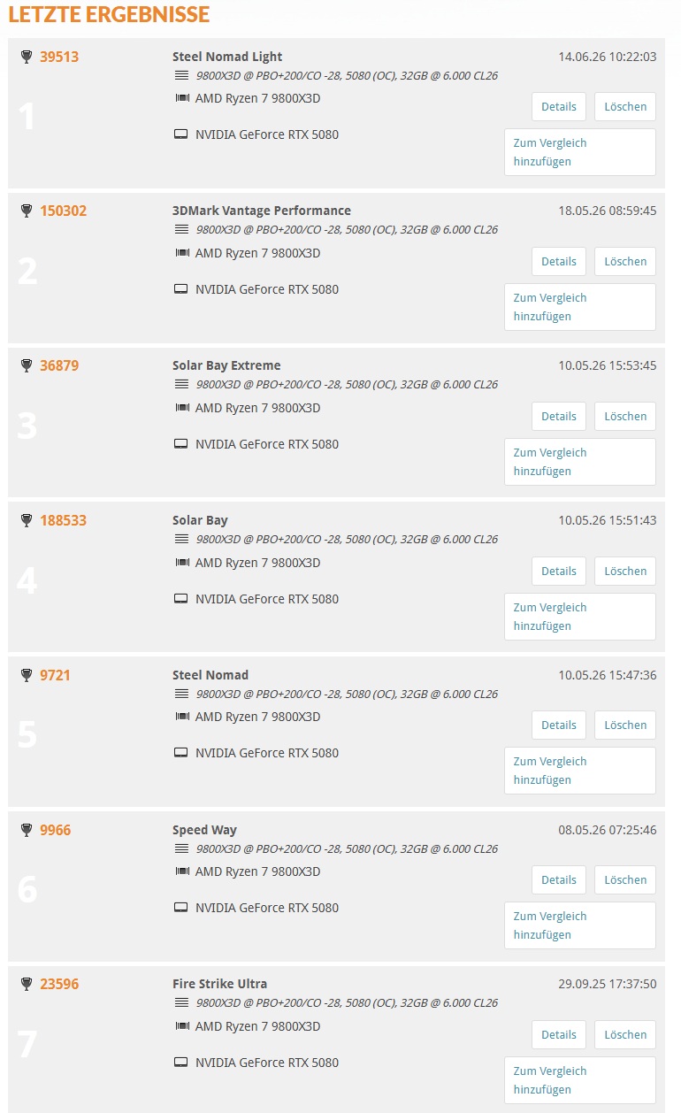Click the CPU chip icon in the Solar Bay Extreme entry

(x=182, y=408)
